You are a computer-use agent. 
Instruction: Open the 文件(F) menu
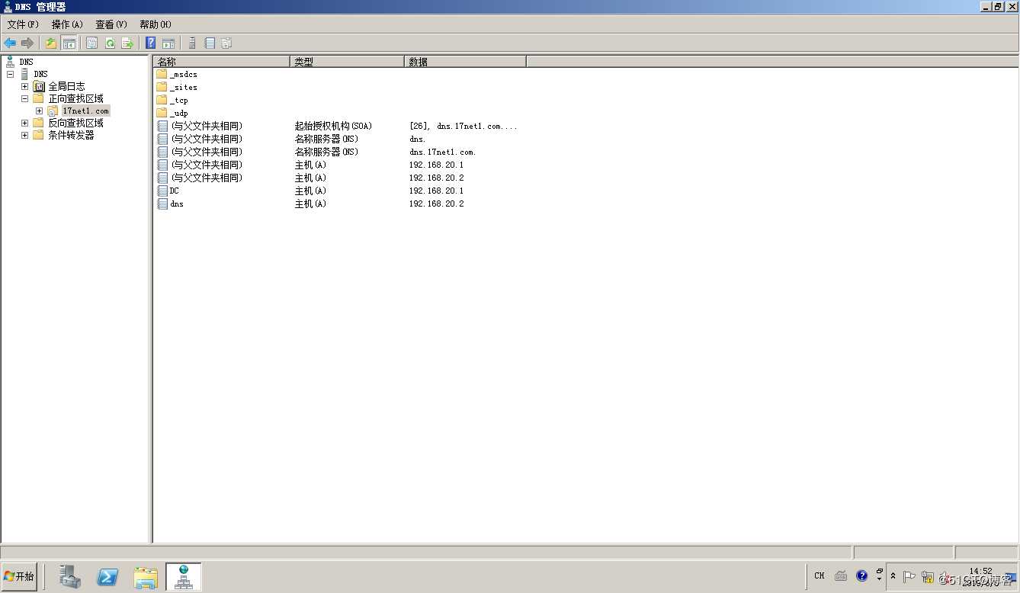pos(23,24)
